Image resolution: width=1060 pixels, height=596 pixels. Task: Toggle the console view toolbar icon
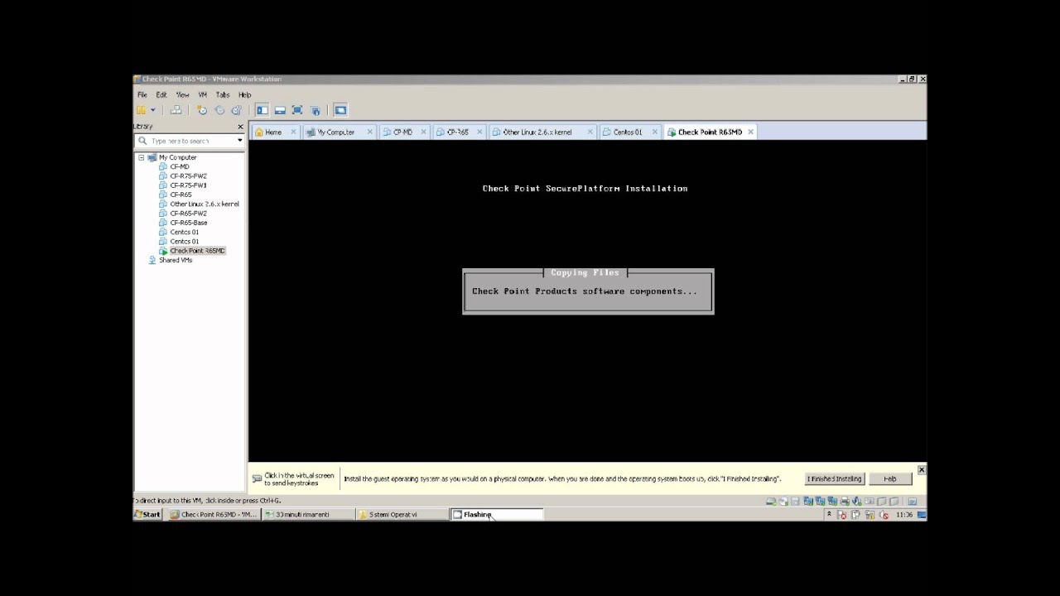coord(340,110)
